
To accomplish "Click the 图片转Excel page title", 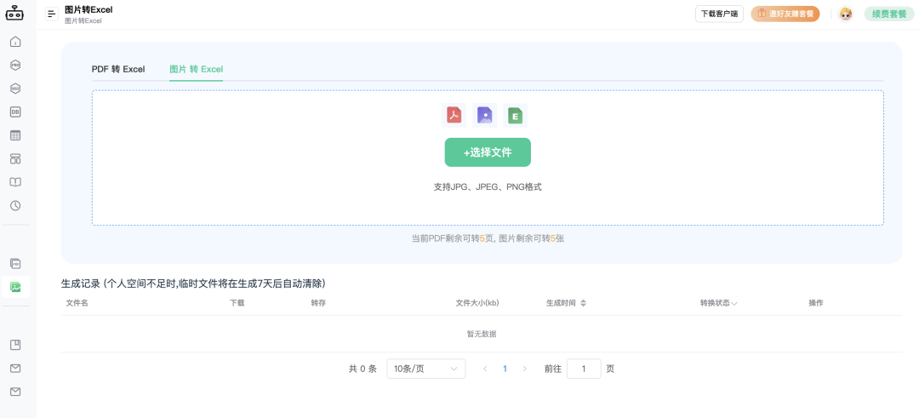I will point(88,9).
